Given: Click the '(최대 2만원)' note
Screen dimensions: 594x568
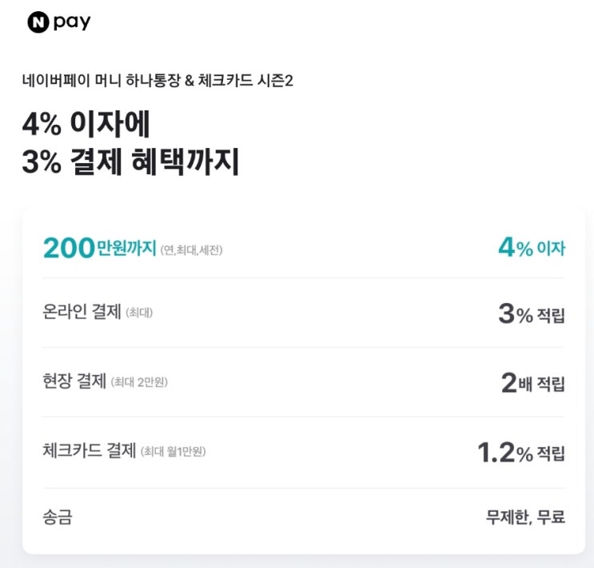Looking at the screenshot, I should [x=139, y=382].
